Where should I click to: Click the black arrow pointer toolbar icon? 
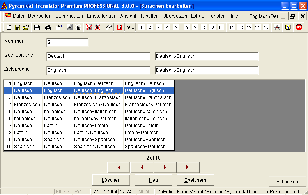tap(78, 28)
